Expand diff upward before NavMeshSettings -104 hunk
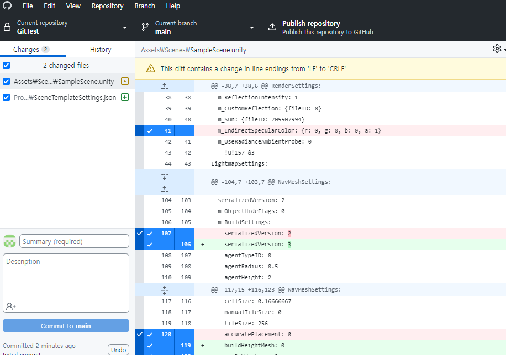Viewport: 506px width, 355px height. (165, 189)
